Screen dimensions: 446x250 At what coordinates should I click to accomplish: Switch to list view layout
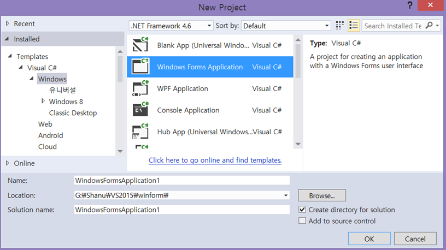click(354, 26)
